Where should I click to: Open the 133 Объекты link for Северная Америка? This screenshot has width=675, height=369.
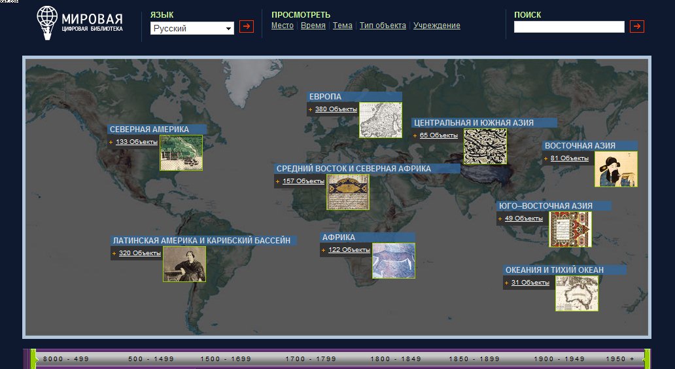(x=137, y=142)
